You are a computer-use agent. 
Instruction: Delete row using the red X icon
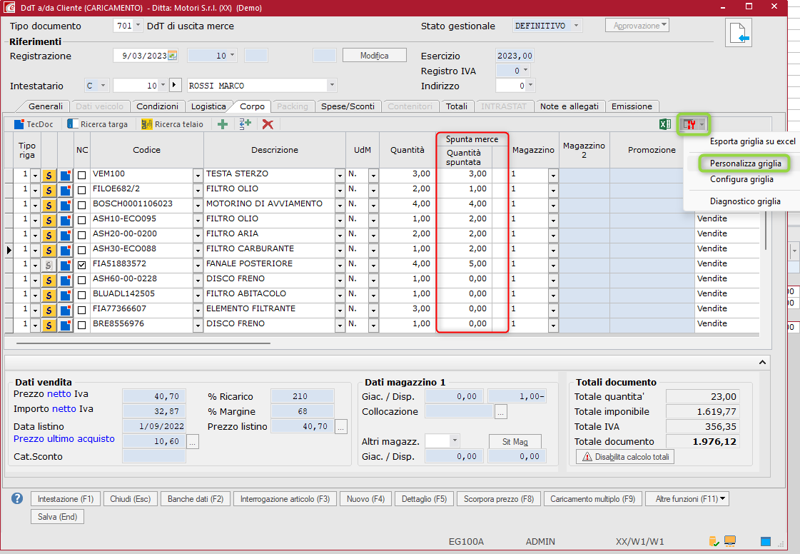pos(268,124)
